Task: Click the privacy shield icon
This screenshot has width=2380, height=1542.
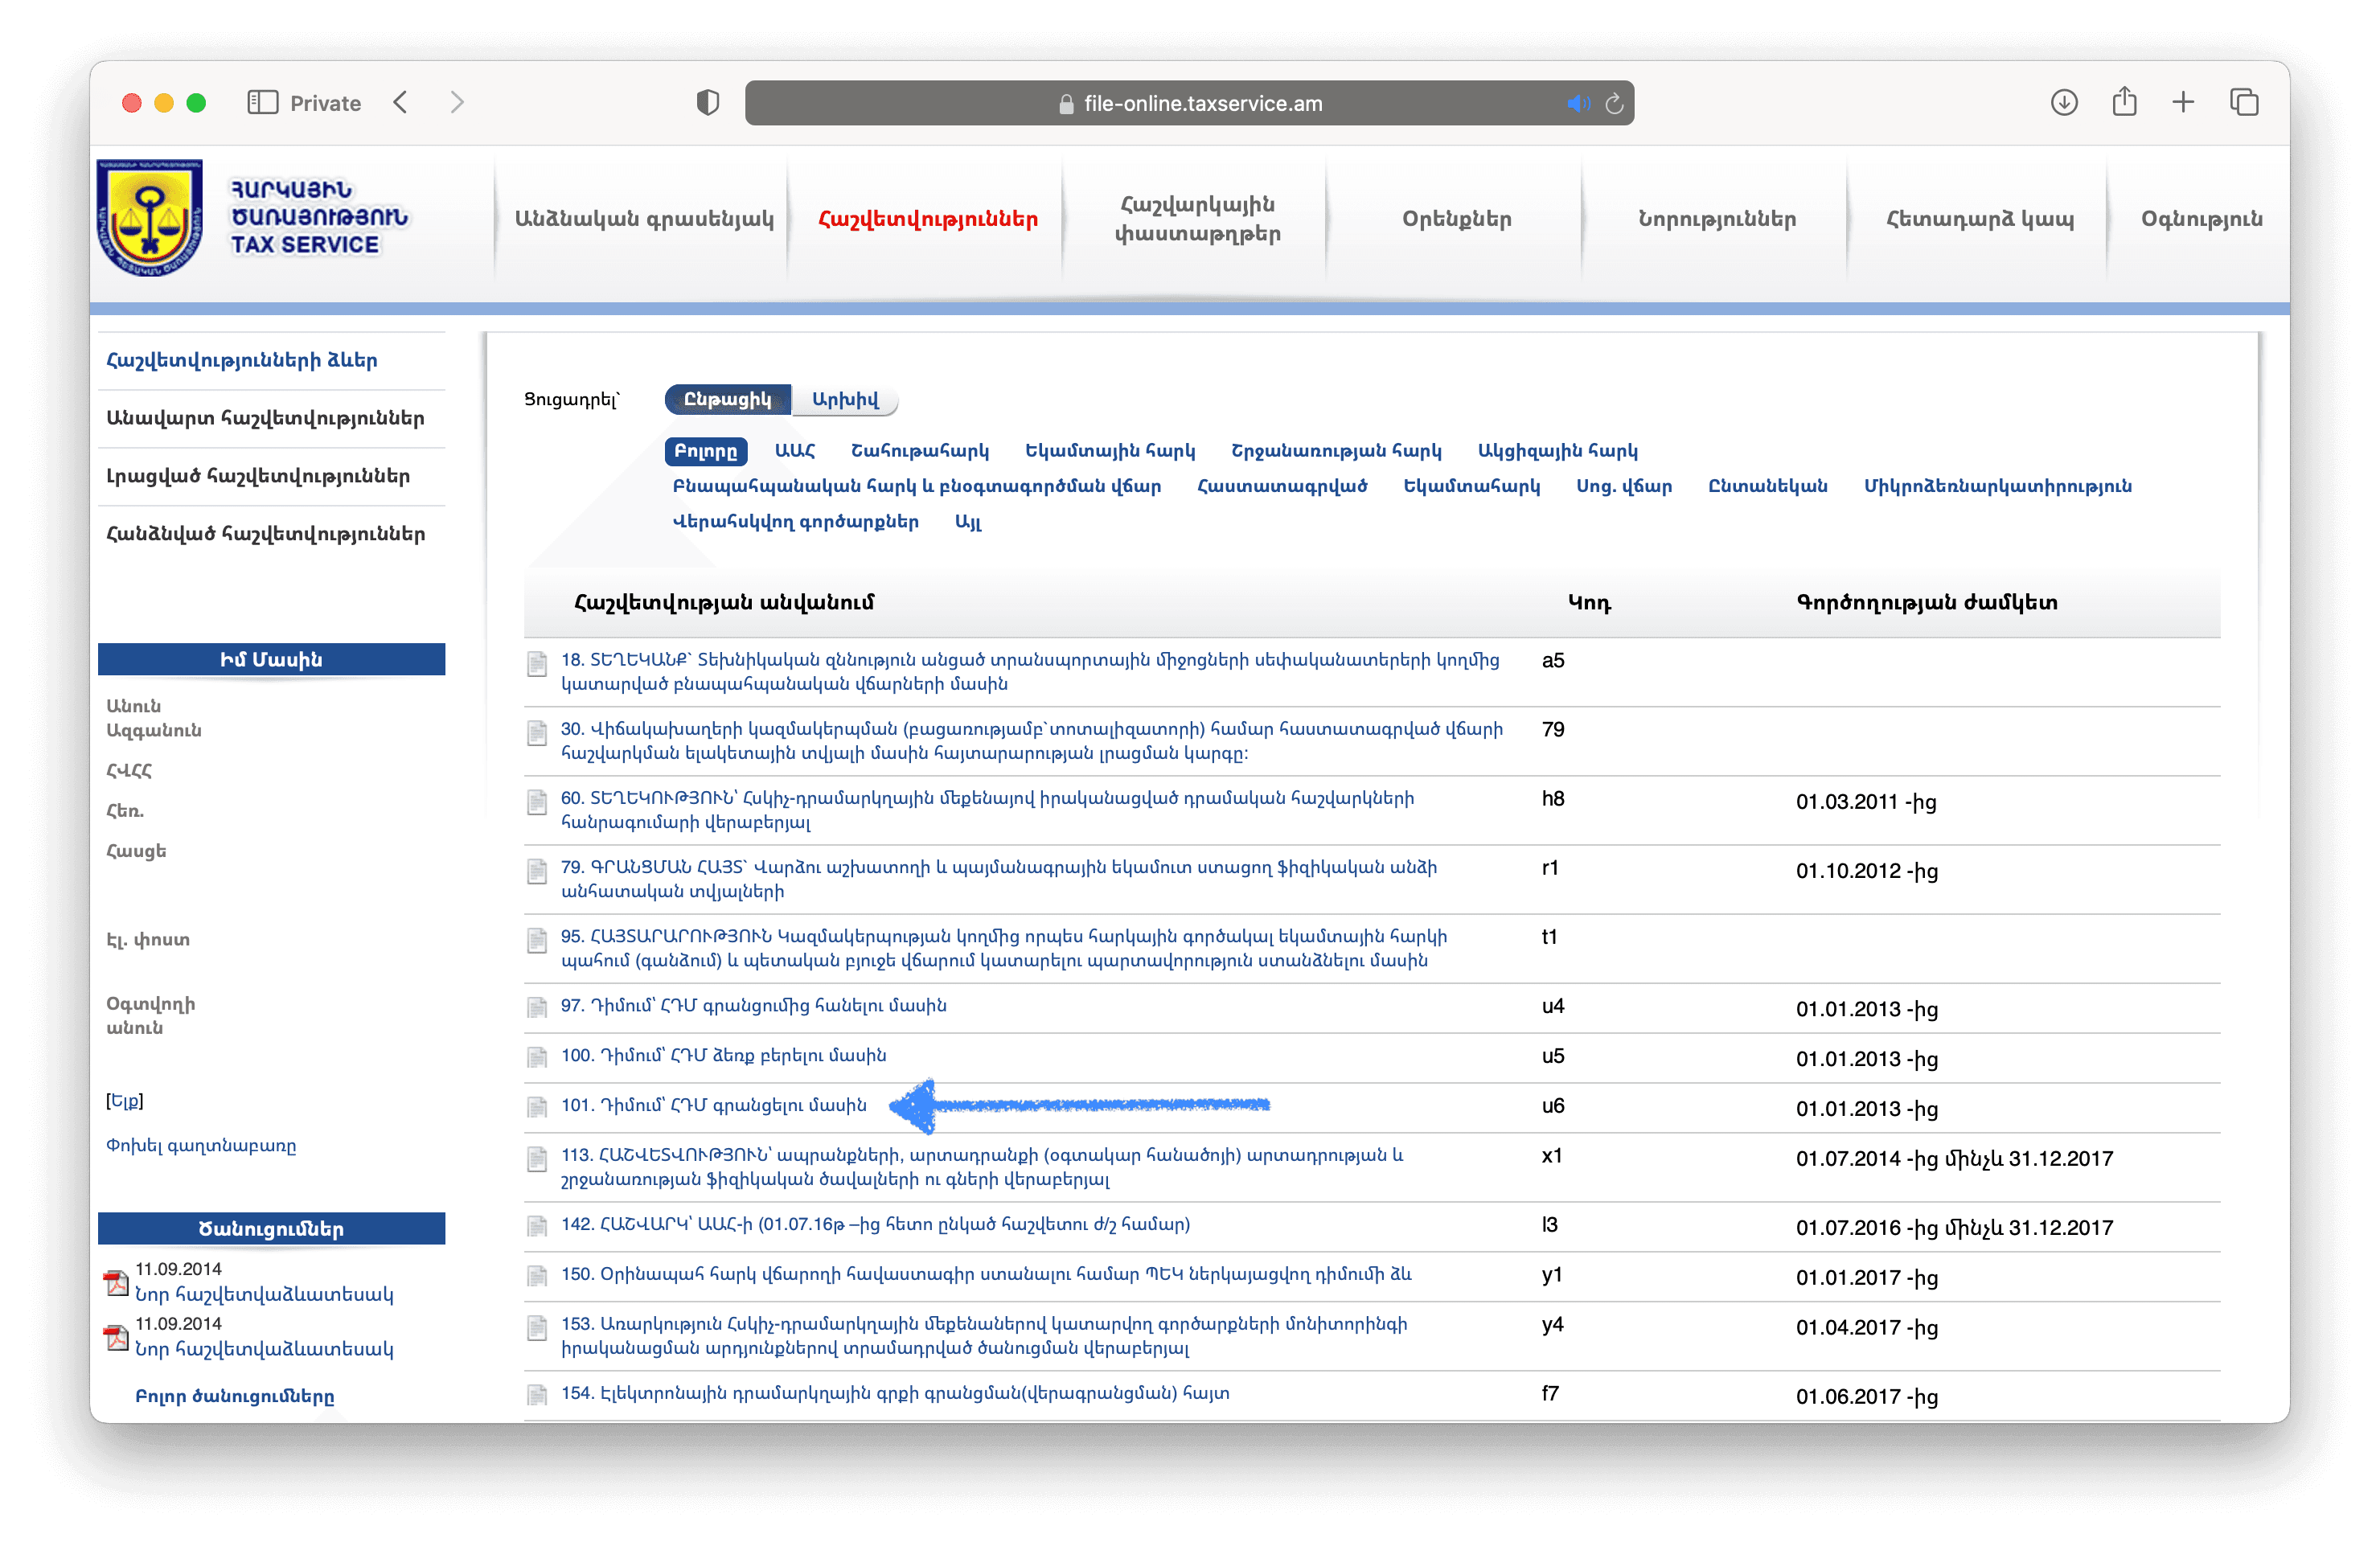Action: pyautogui.click(x=707, y=103)
